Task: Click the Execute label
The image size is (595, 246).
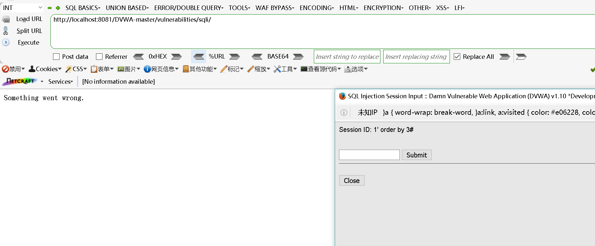Action: (28, 42)
